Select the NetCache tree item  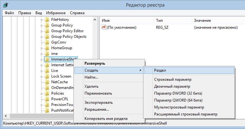click(59, 82)
